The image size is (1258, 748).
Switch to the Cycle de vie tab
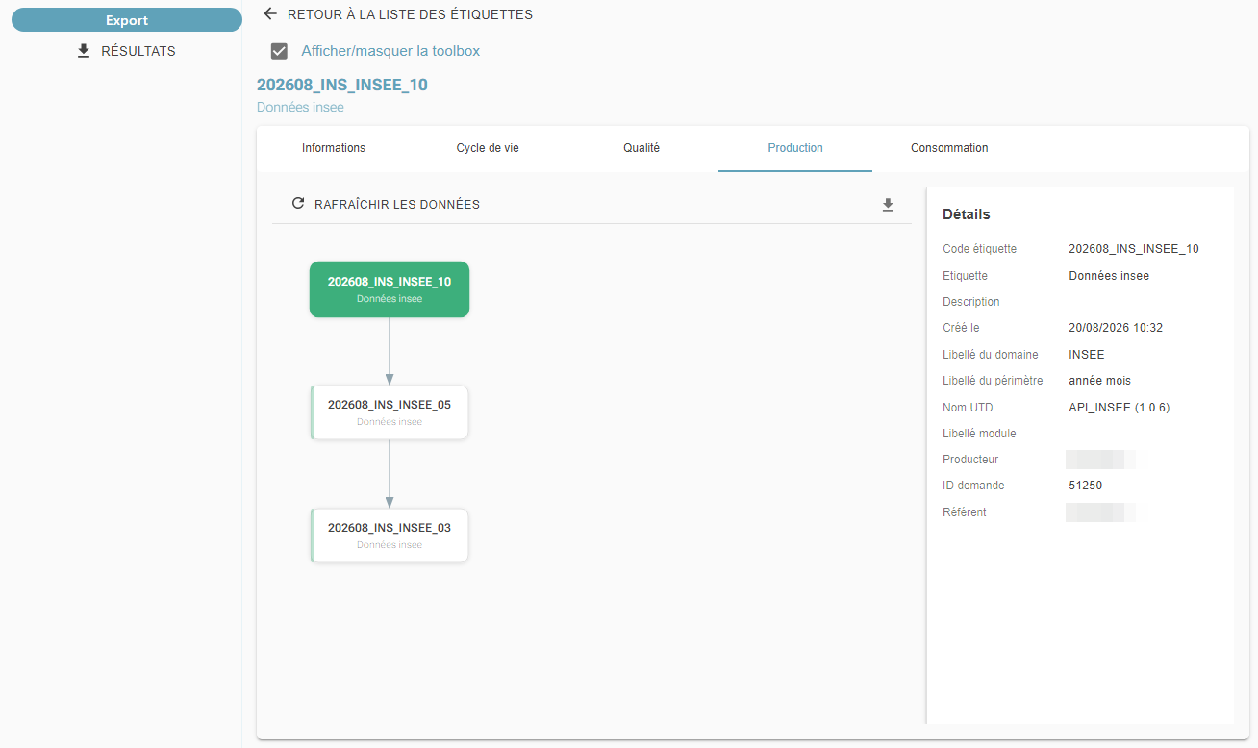tap(488, 148)
